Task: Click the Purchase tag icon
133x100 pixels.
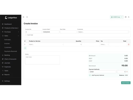Action: coord(3,32)
